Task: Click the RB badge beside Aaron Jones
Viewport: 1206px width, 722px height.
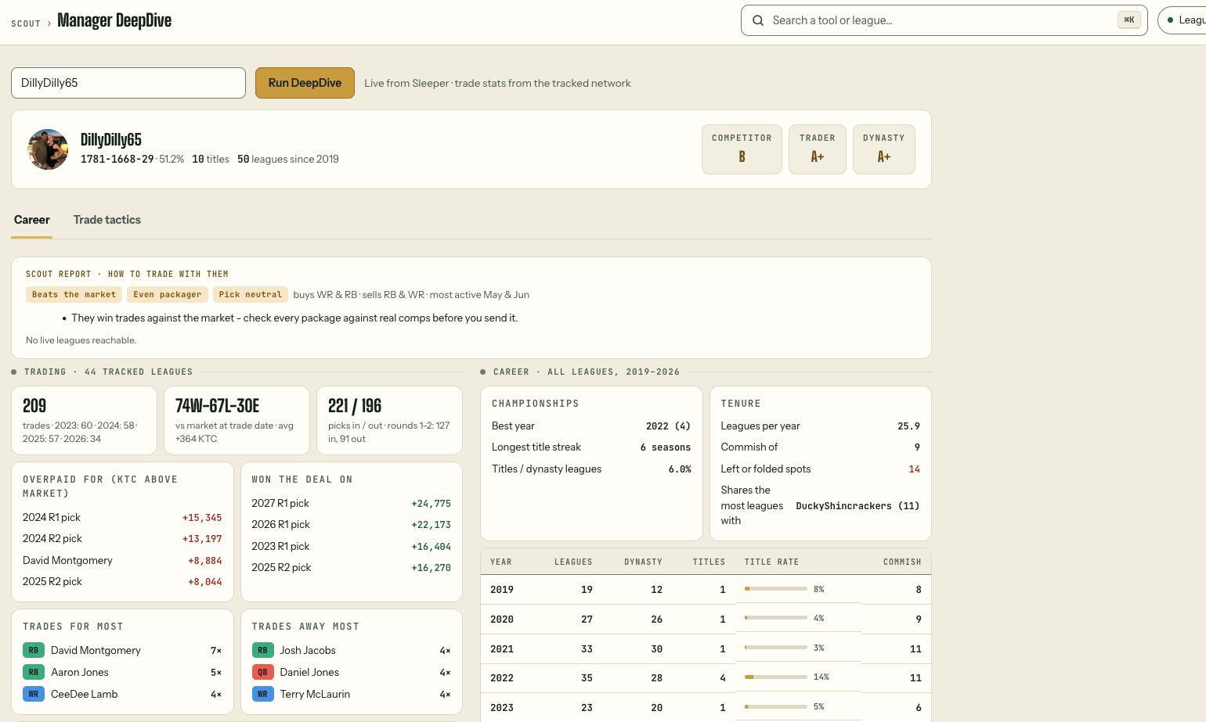Action: click(x=34, y=672)
